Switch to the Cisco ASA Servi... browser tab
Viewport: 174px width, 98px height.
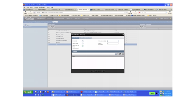tap(109, 10)
